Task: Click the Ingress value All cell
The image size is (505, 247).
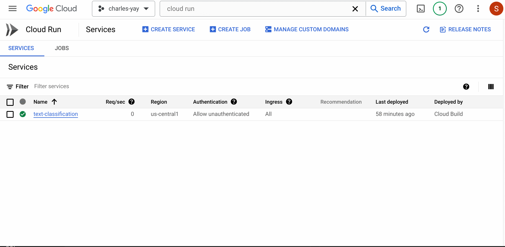Action: tap(269, 114)
